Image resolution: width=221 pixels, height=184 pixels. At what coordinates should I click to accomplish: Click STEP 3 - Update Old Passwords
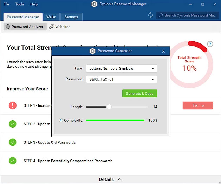[50, 142]
